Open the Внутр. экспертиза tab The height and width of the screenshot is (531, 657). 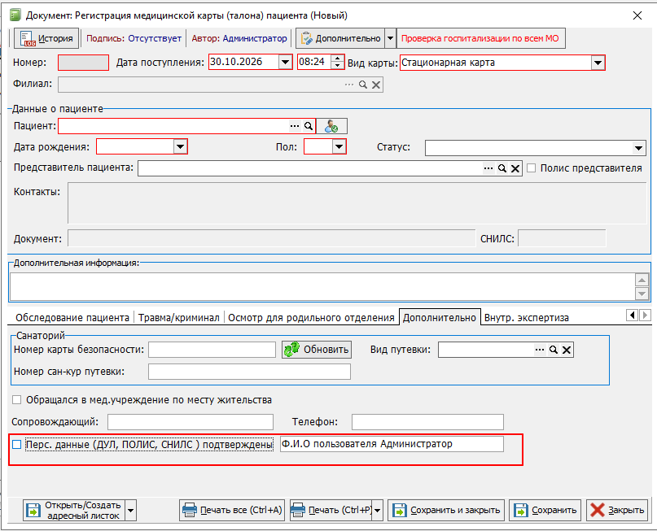pyautogui.click(x=527, y=318)
